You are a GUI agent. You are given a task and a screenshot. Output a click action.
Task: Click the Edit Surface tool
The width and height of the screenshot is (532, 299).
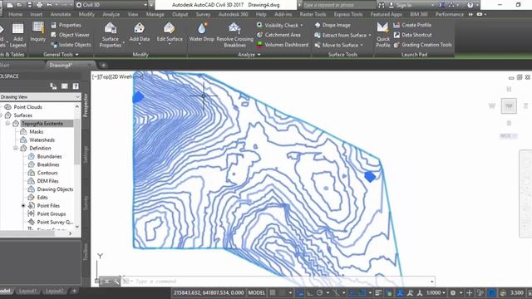click(170, 33)
